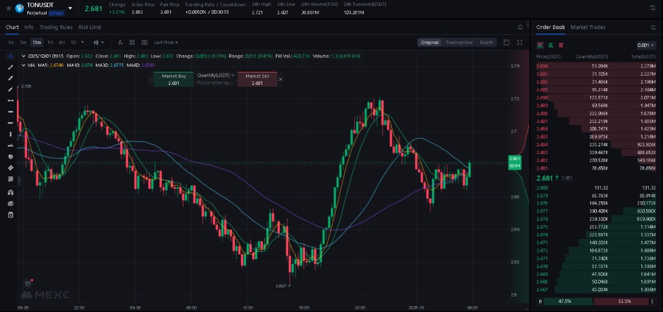Expand more timeframes dropdown arrow
This screenshot has width=663, height=312.
point(83,42)
